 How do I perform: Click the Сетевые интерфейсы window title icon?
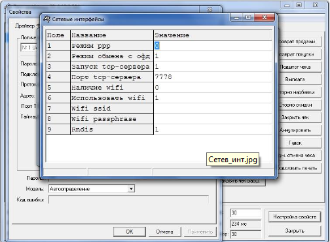46,19
